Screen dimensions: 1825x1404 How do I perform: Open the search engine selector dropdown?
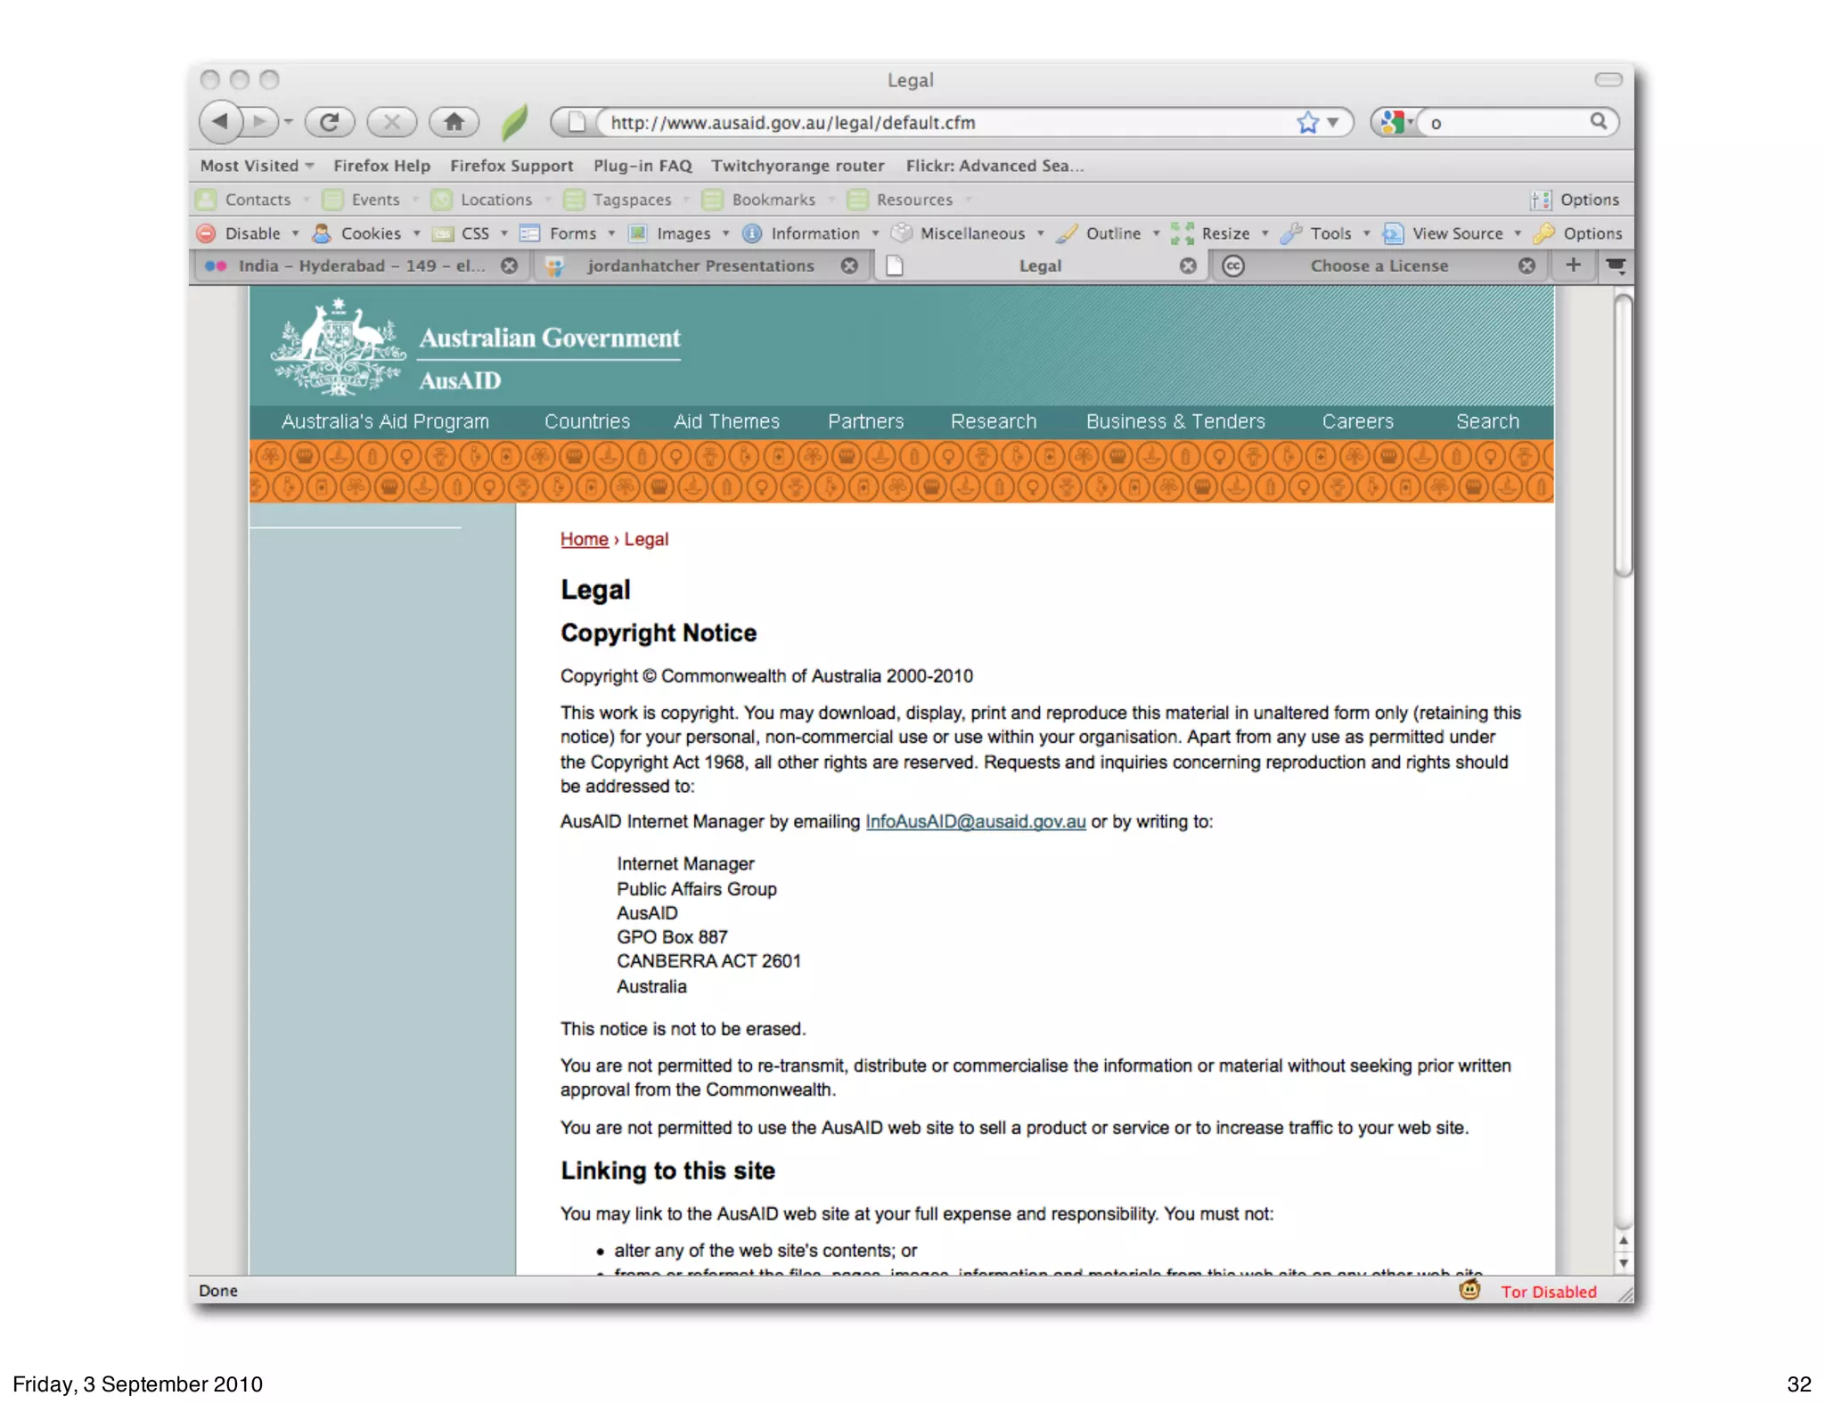tap(1396, 122)
